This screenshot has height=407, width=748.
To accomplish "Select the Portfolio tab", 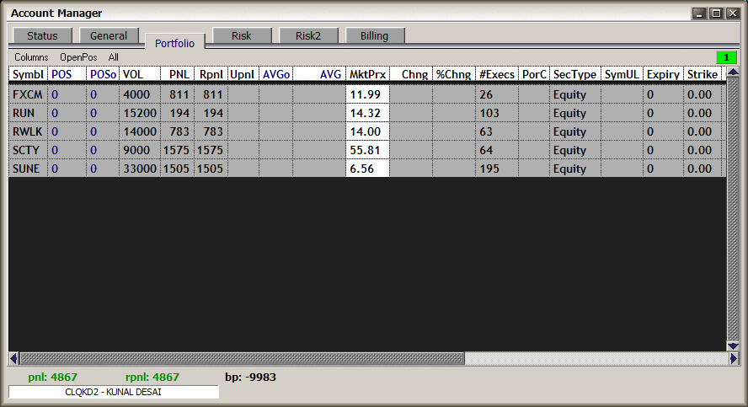I will pyautogui.click(x=174, y=43).
